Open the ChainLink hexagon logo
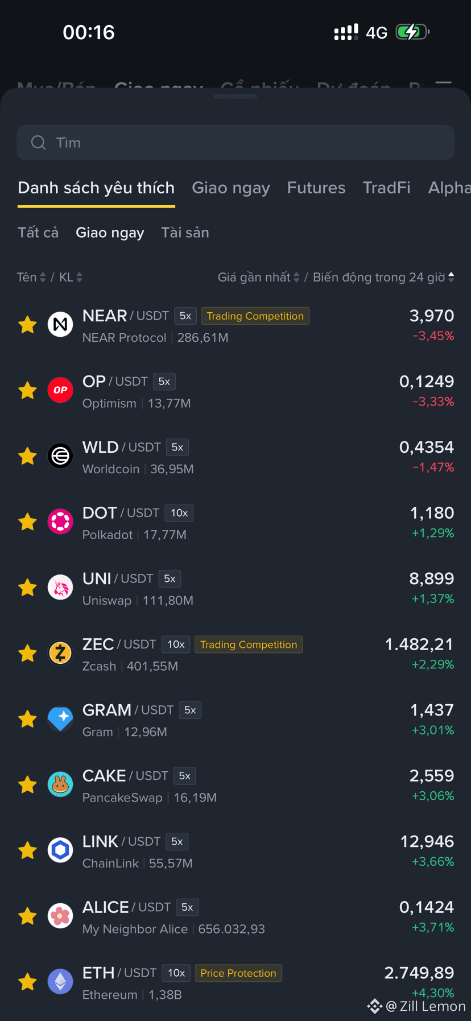This screenshot has height=1021, width=471. click(60, 850)
